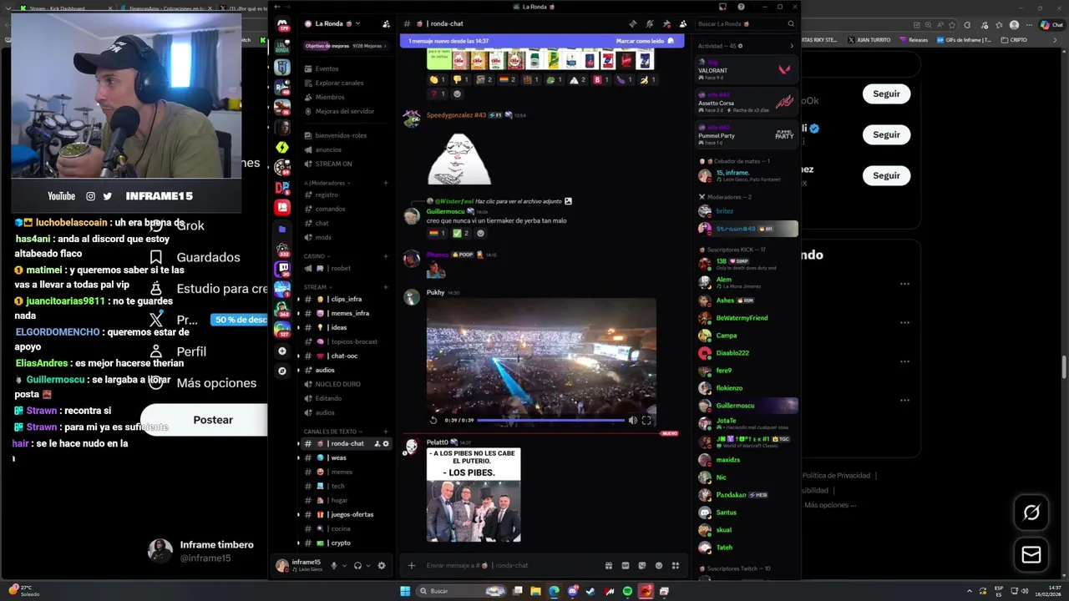
Task: Click first Seguir button in X window
Action: (x=886, y=93)
